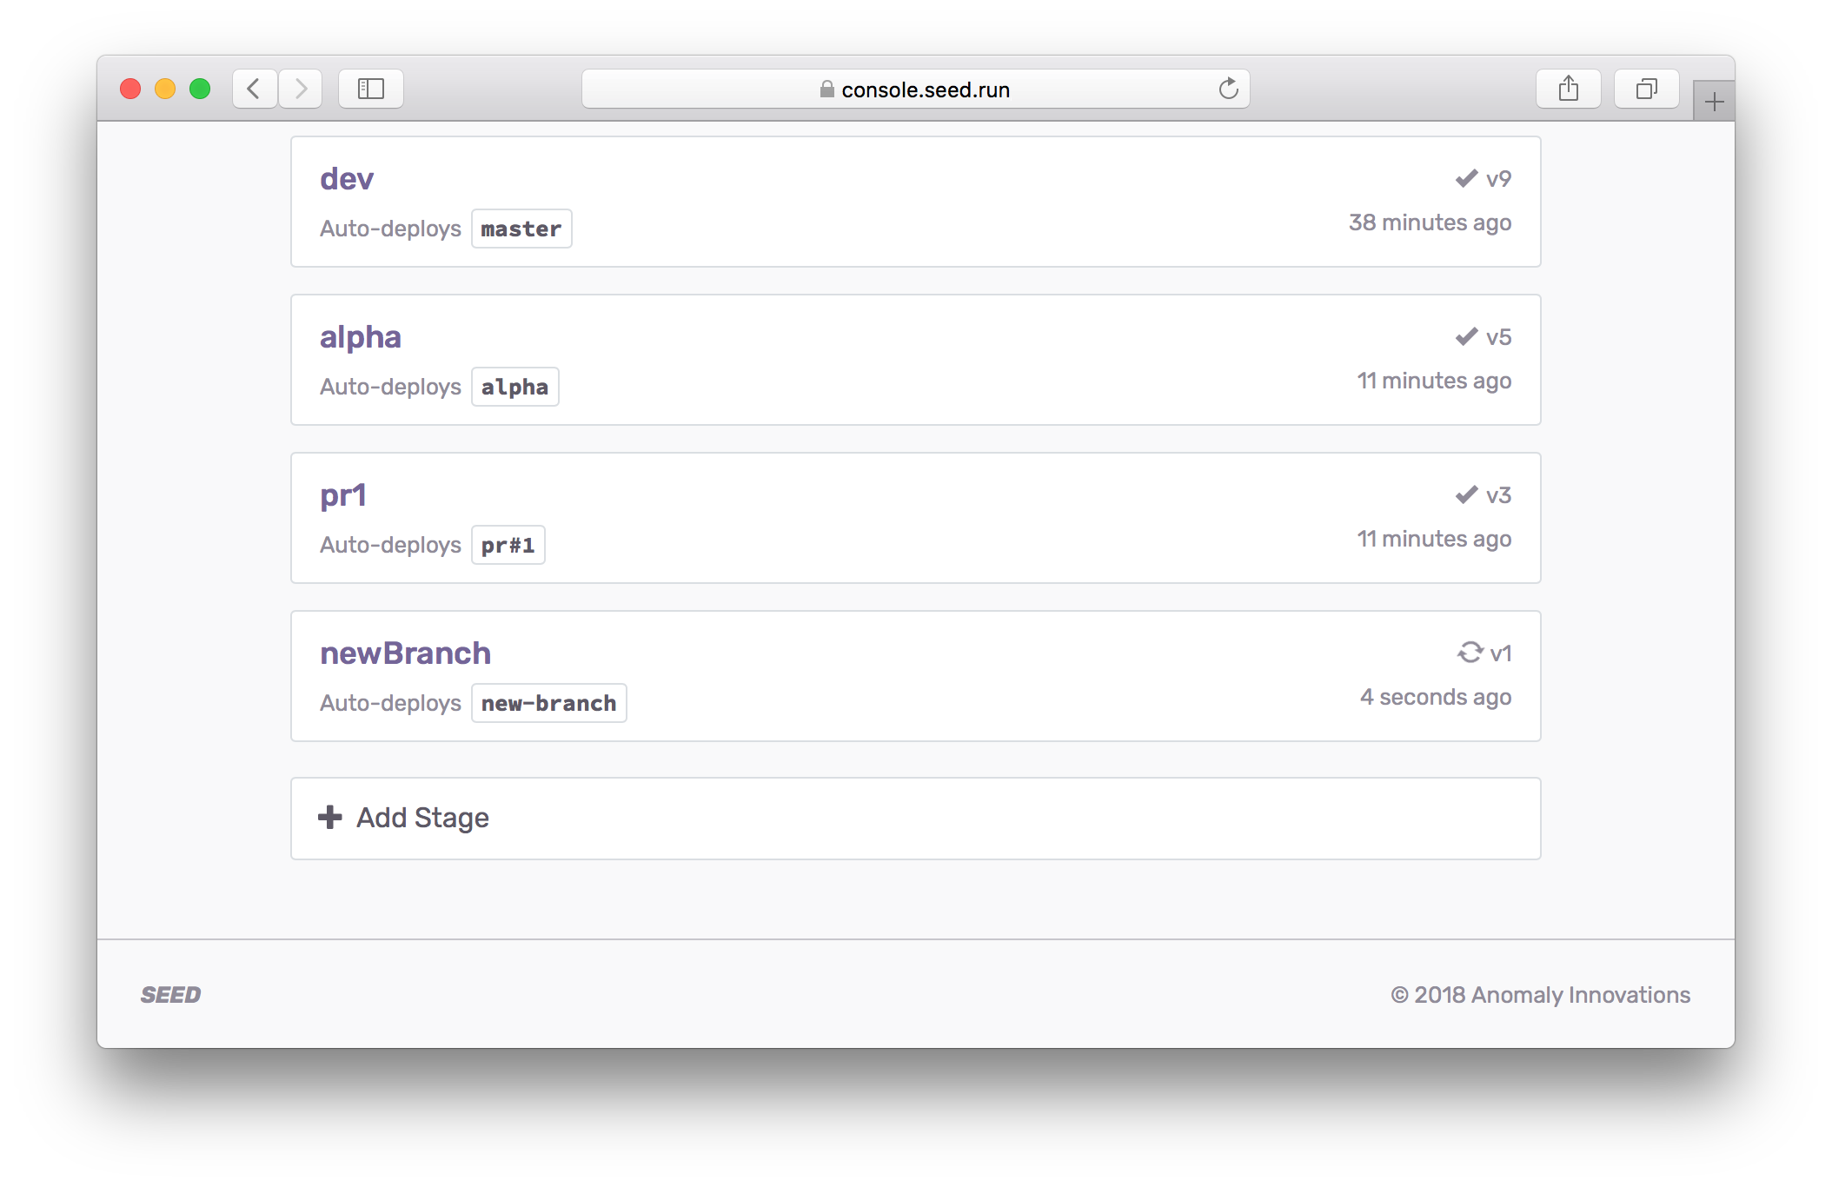Click the new-branch tag label
Image resolution: width=1832 pixels, height=1187 pixels.
click(x=548, y=703)
